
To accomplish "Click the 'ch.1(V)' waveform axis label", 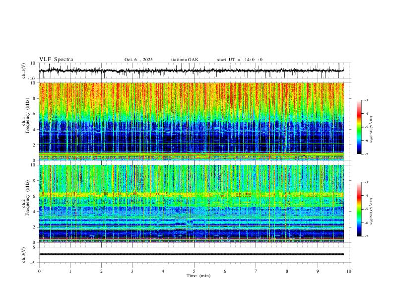I will pos(24,71).
